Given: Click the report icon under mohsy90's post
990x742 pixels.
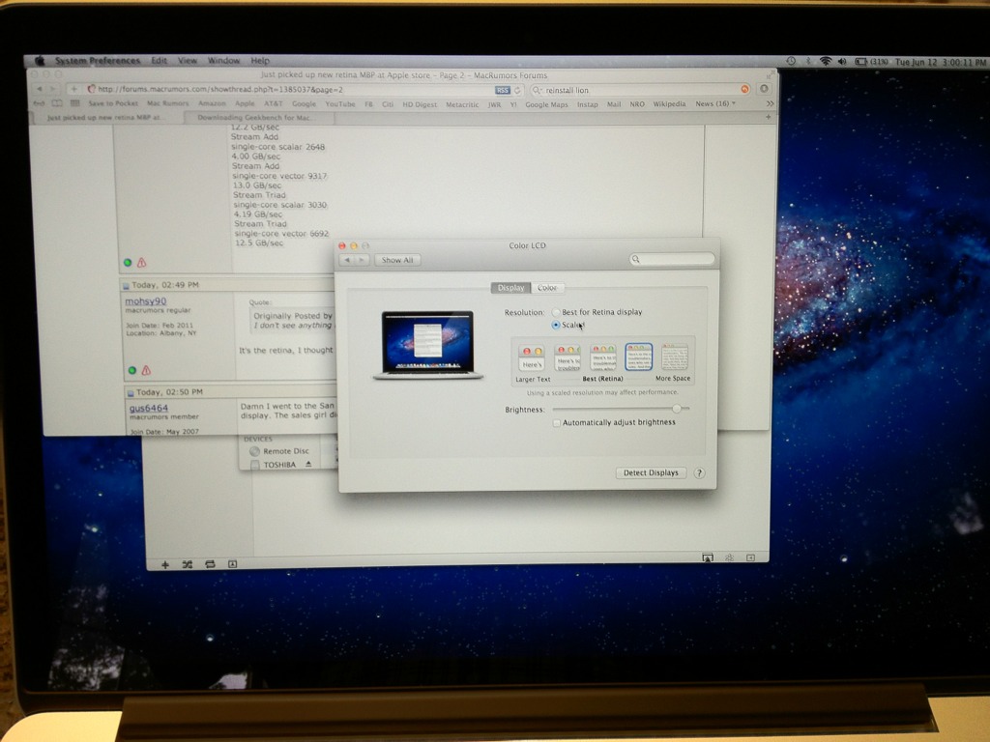Looking at the screenshot, I should click(x=147, y=370).
